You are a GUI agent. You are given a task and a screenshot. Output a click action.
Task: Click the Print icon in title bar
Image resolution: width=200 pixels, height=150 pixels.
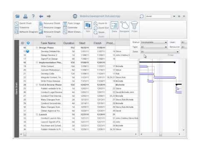pos(25,16)
